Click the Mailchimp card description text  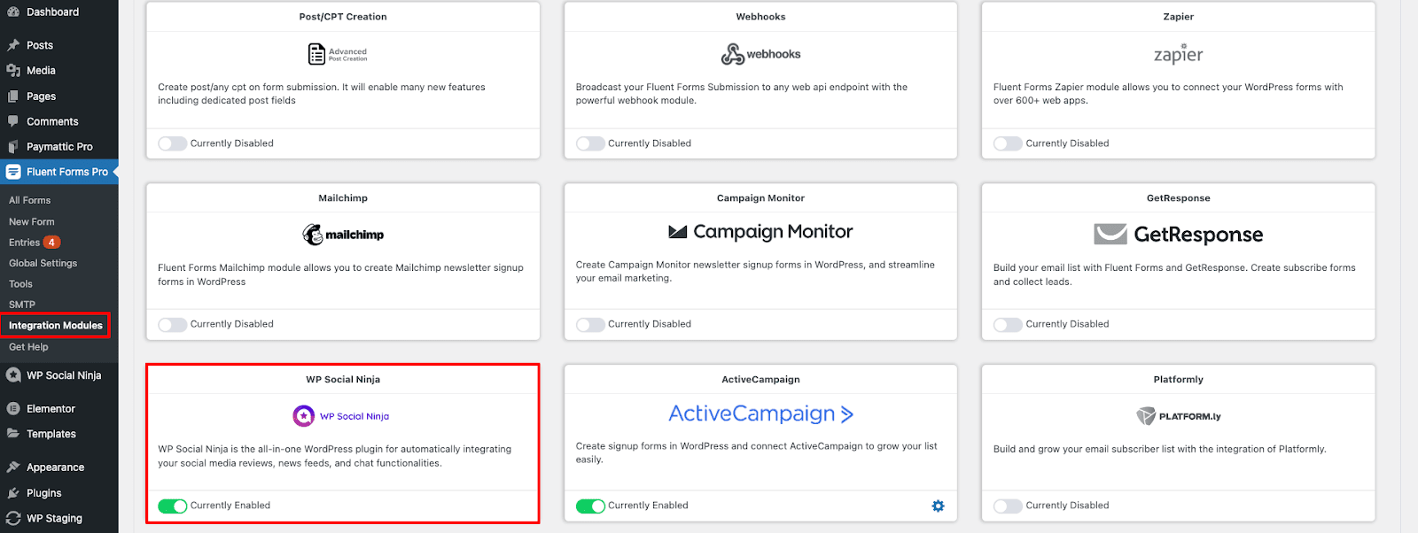(x=340, y=275)
